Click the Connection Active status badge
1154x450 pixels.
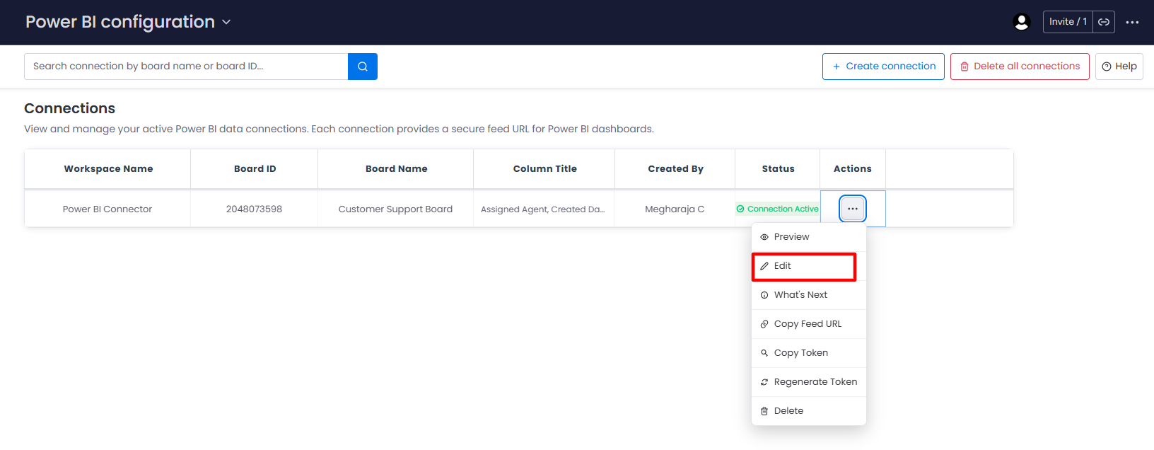(x=778, y=209)
